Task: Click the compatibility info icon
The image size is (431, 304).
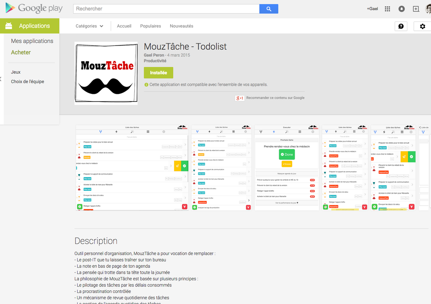Action: click(x=146, y=85)
